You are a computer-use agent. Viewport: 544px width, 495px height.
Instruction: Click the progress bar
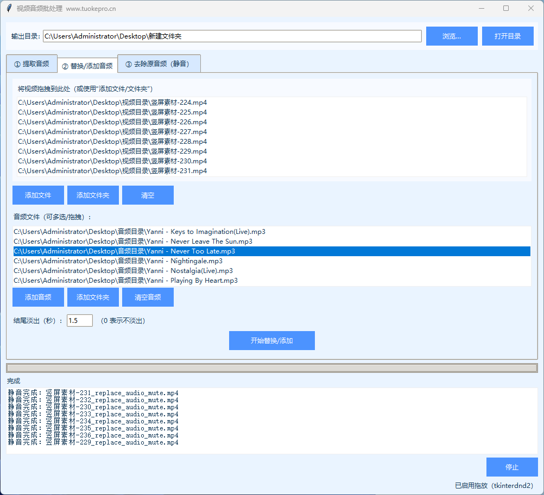pos(271,368)
